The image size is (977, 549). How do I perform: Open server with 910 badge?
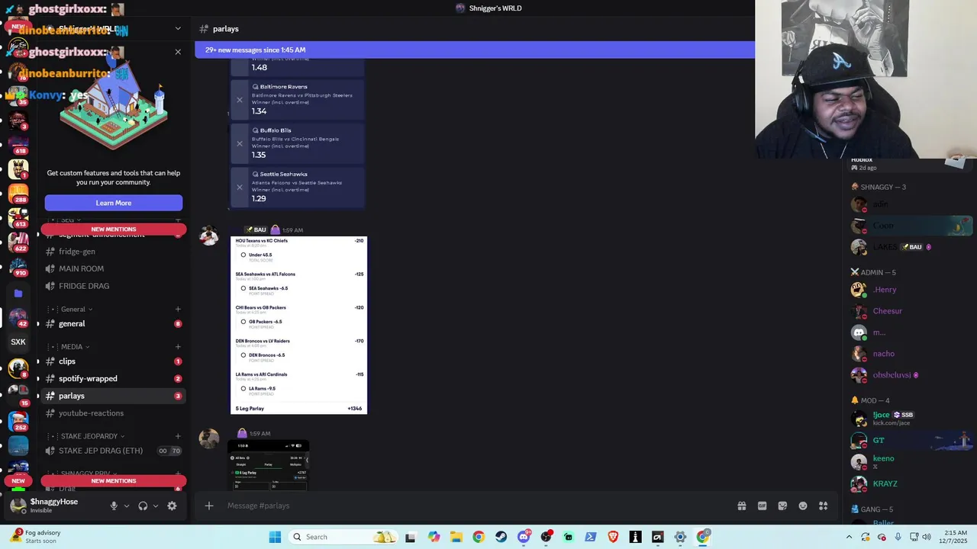click(18, 267)
